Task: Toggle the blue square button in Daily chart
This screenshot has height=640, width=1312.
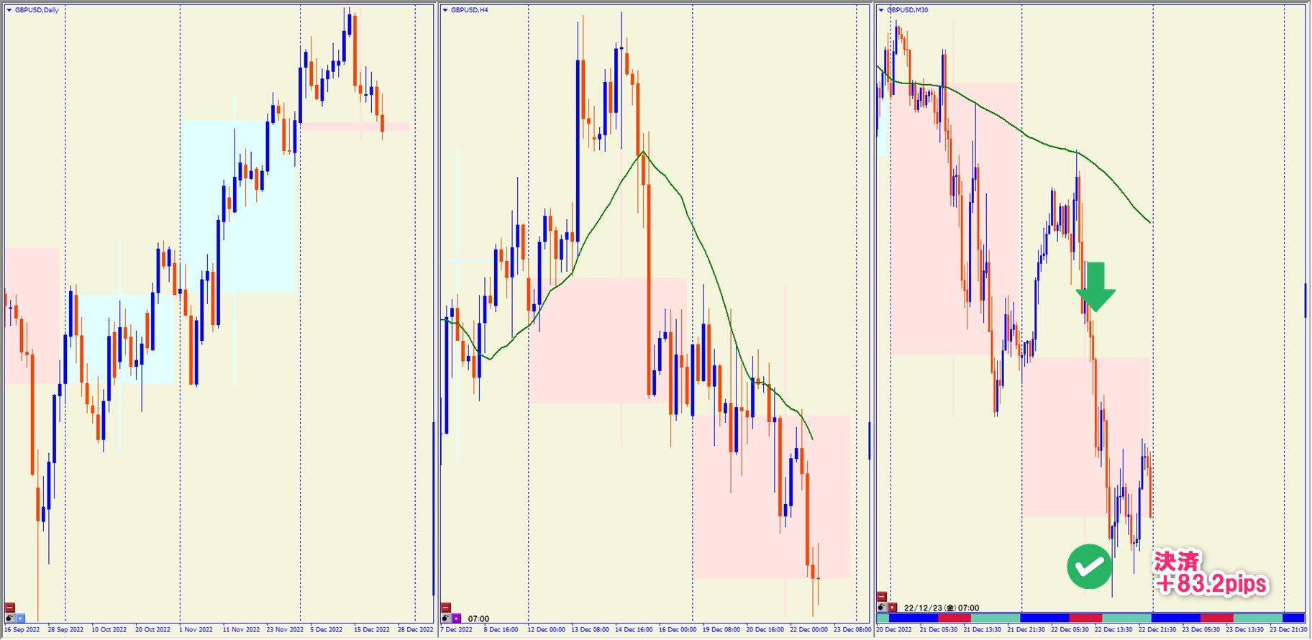Action: [x=21, y=618]
